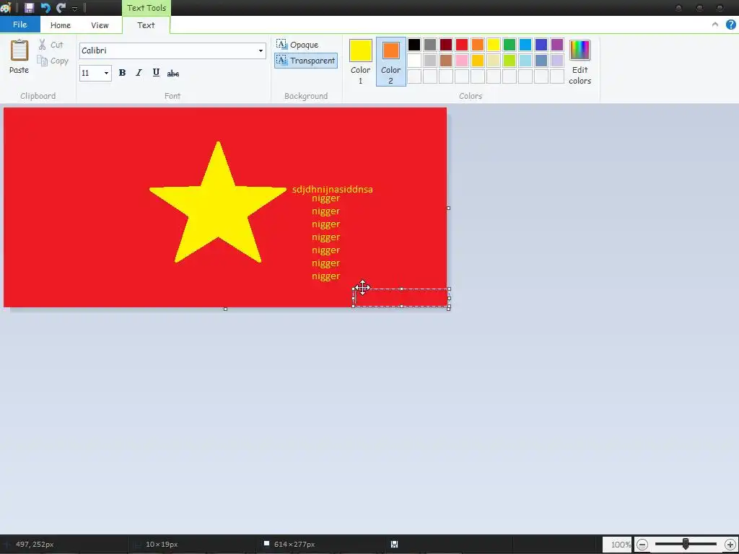This screenshot has height=554, width=739.
Task: Click the Paste clipboard icon
Action: 19,50
